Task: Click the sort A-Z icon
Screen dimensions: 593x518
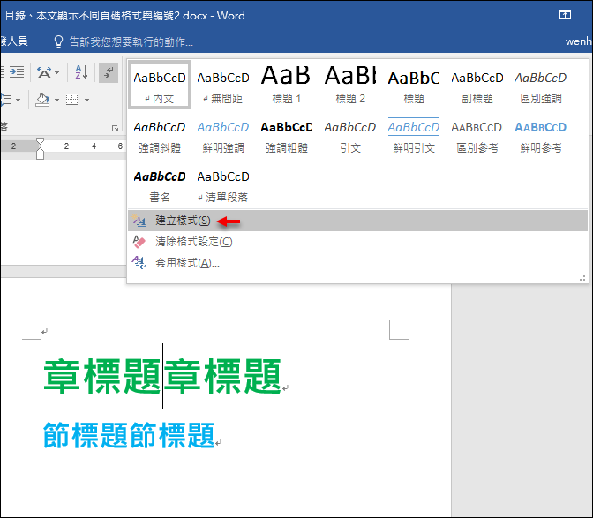Action: [x=81, y=72]
